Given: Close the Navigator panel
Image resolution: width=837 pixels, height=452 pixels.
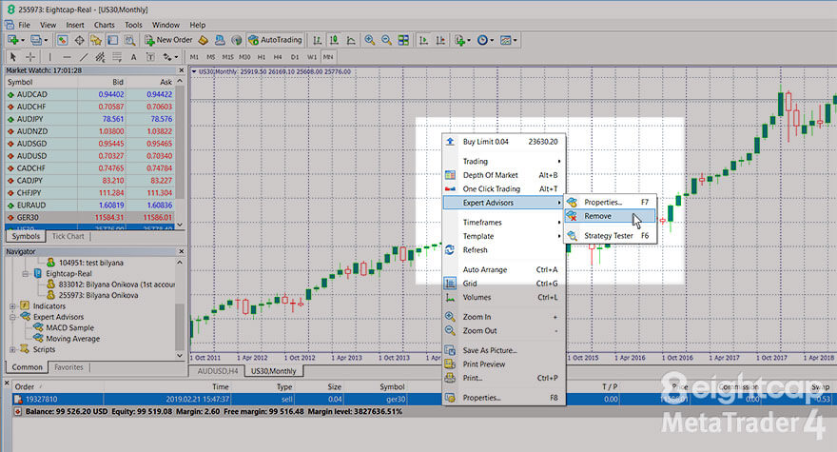Looking at the screenshot, I should [181, 251].
